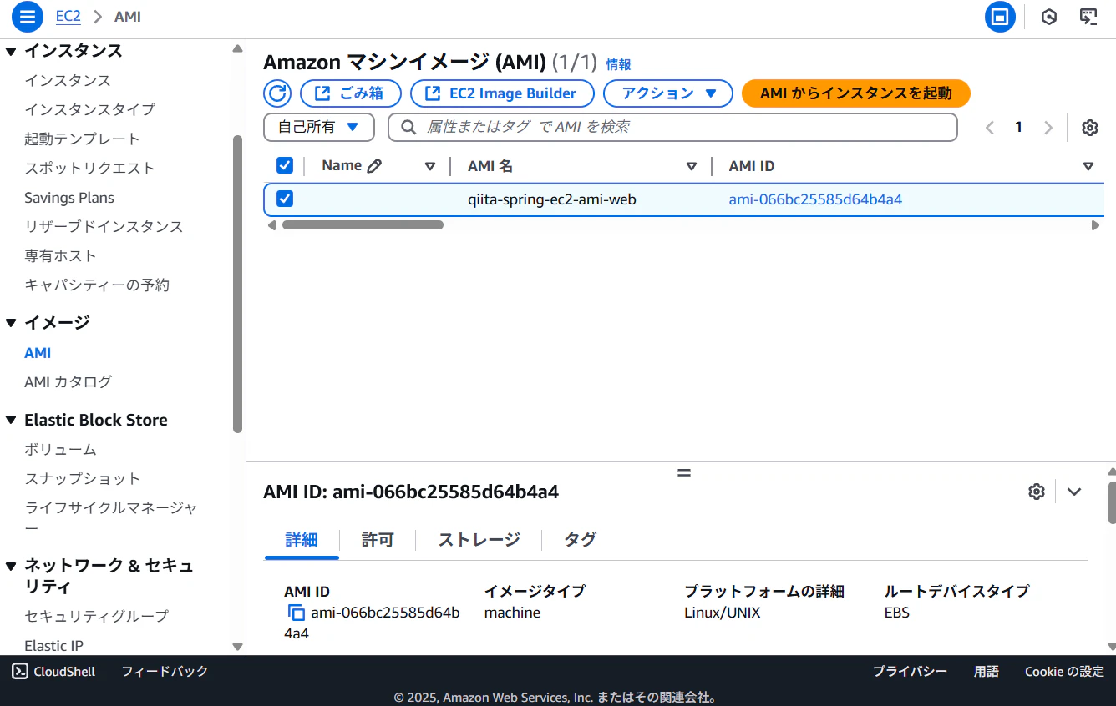Select AMI in the sidebar
The height and width of the screenshot is (706, 1116).
coord(38,353)
